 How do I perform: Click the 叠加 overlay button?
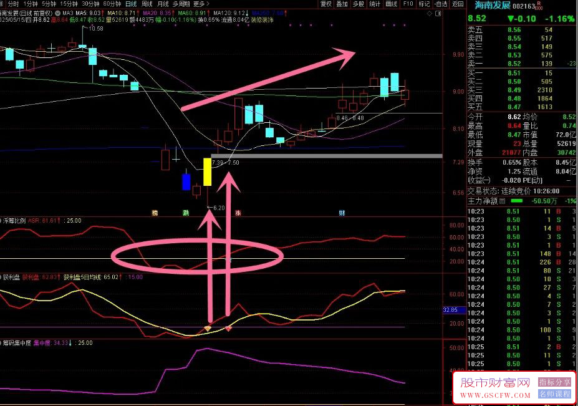tap(342, 4)
